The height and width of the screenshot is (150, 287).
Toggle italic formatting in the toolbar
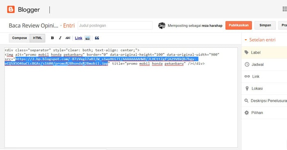click(x=60, y=38)
